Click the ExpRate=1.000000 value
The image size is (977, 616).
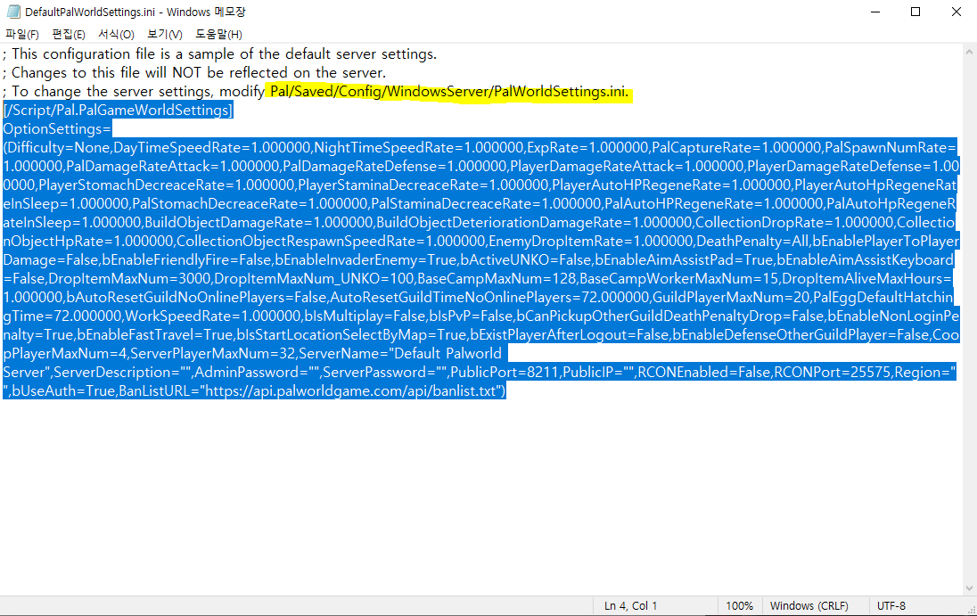click(x=587, y=148)
